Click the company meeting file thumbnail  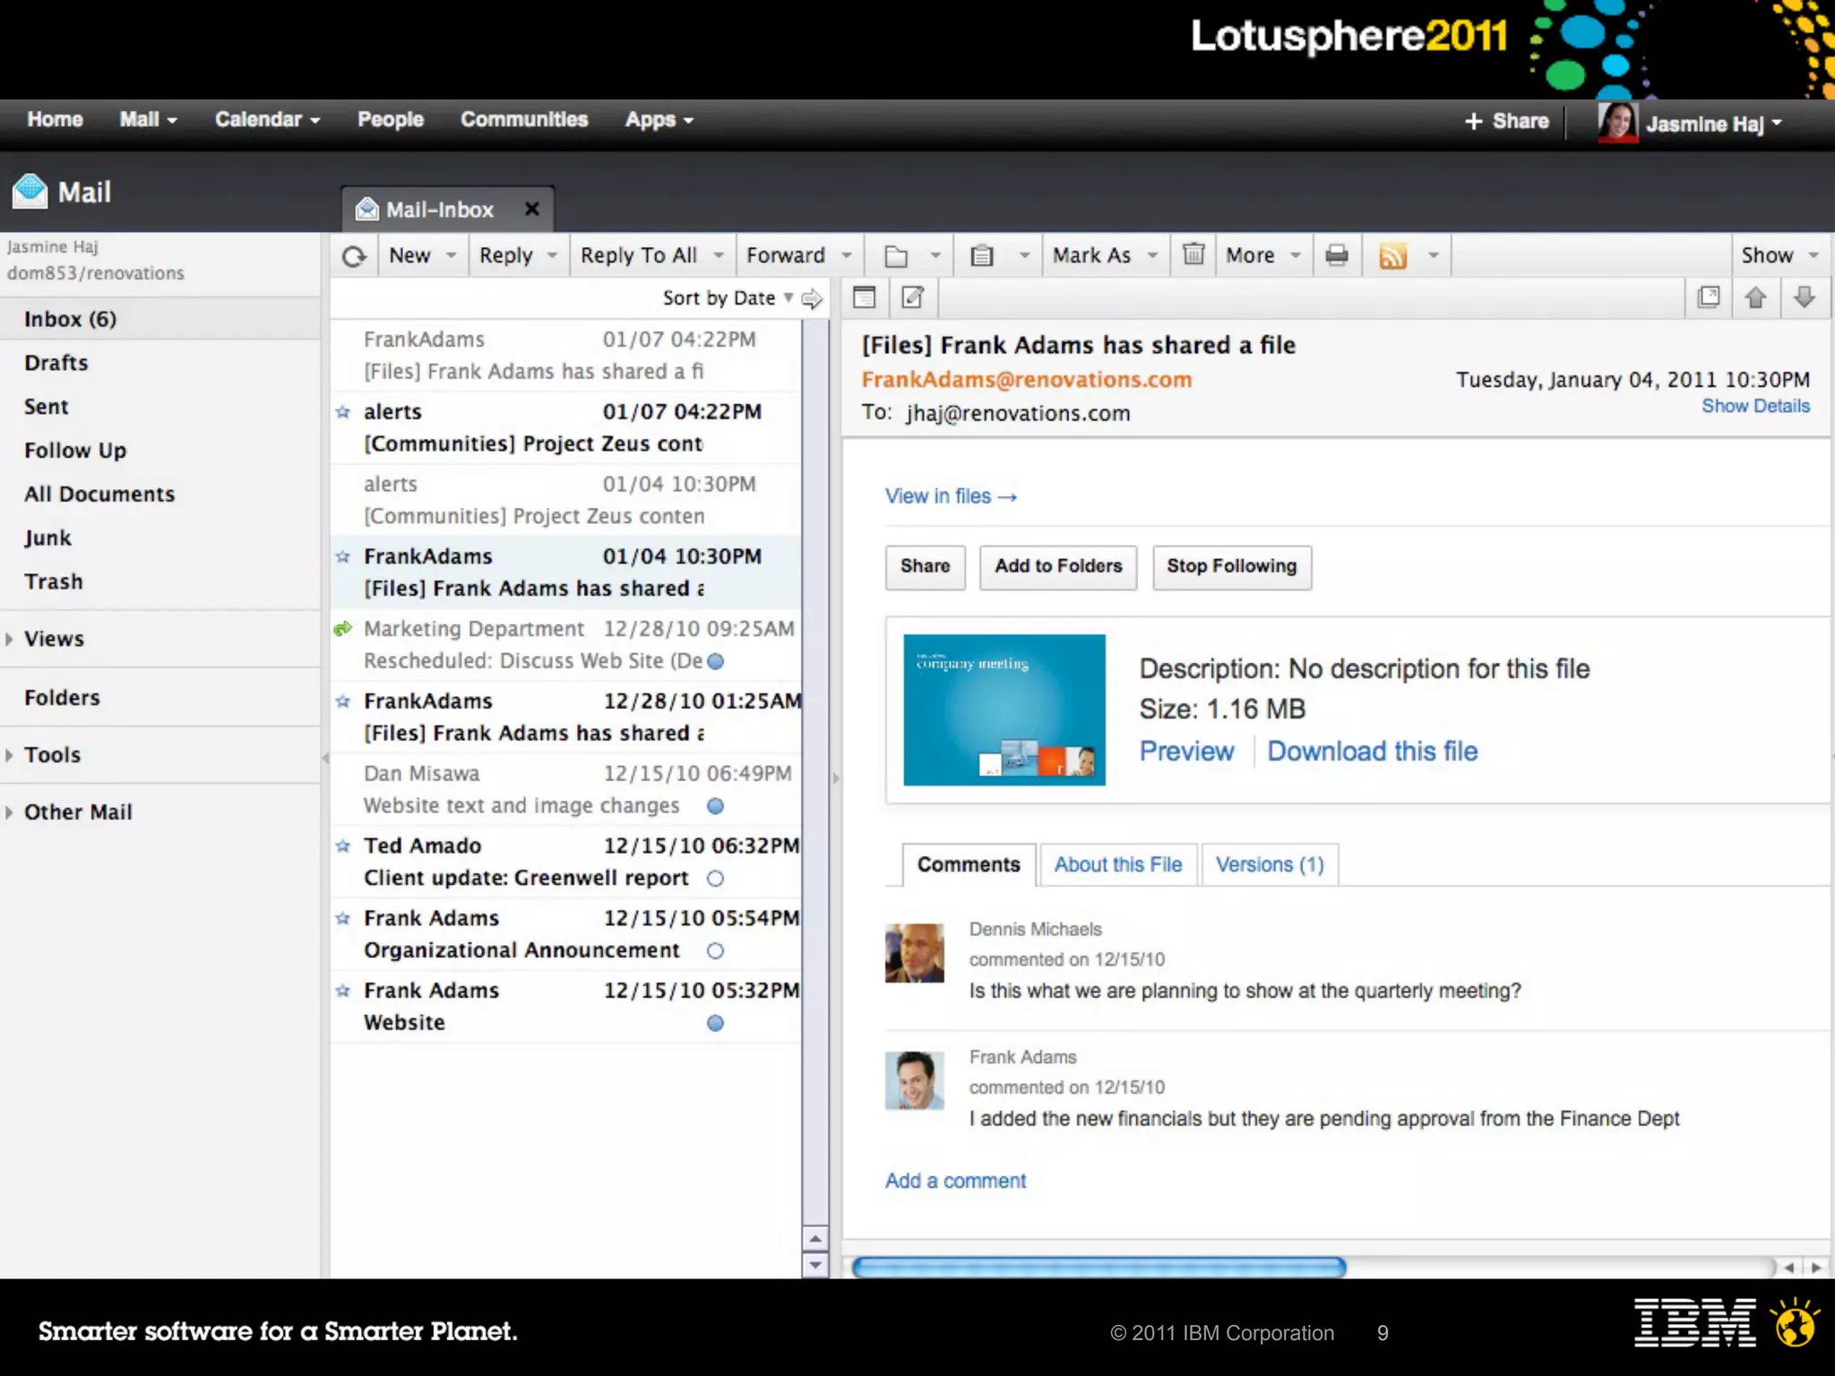tap(1004, 709)
